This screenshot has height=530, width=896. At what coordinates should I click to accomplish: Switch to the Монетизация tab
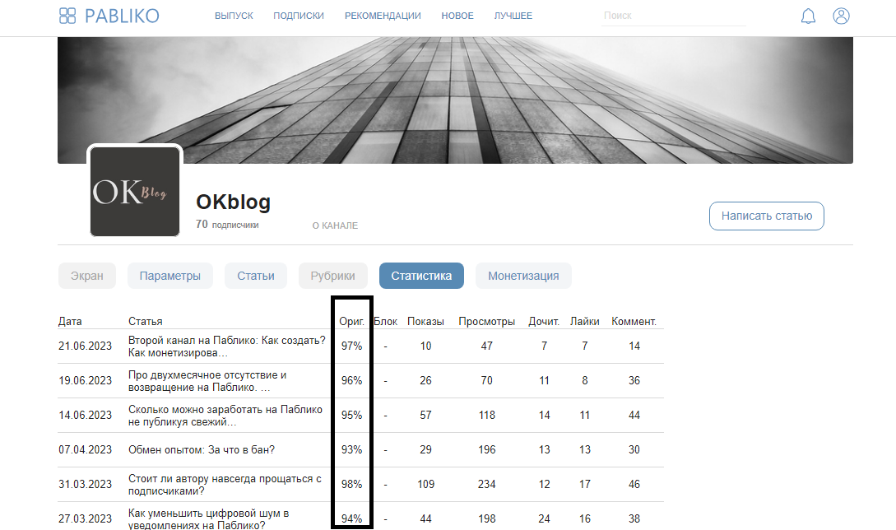pos(523,277)
